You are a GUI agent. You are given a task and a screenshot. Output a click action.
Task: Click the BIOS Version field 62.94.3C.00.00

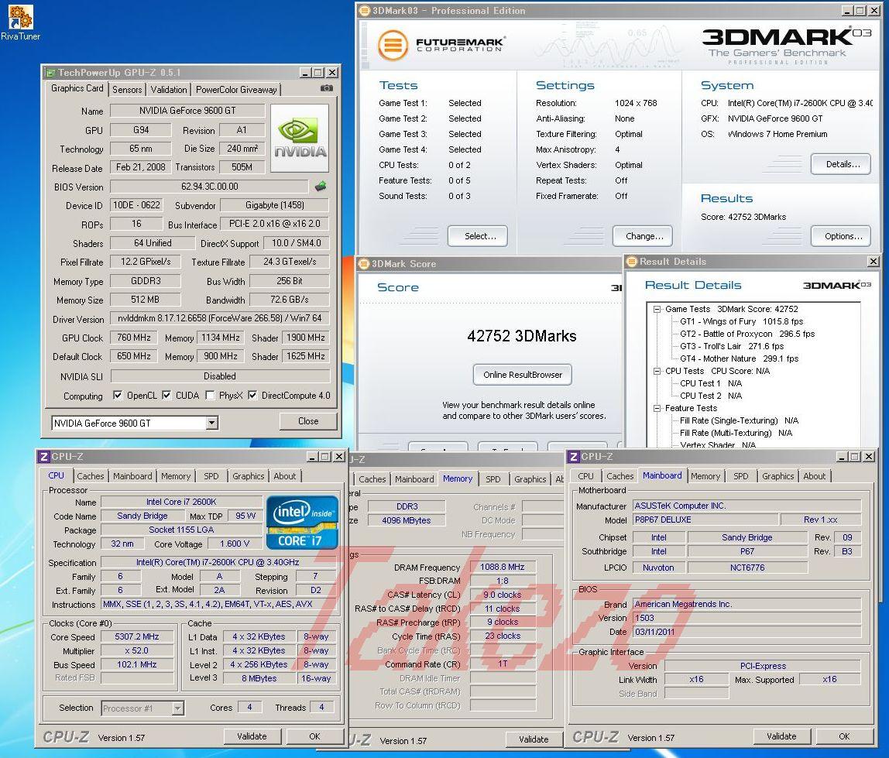(x=209, y=187)
